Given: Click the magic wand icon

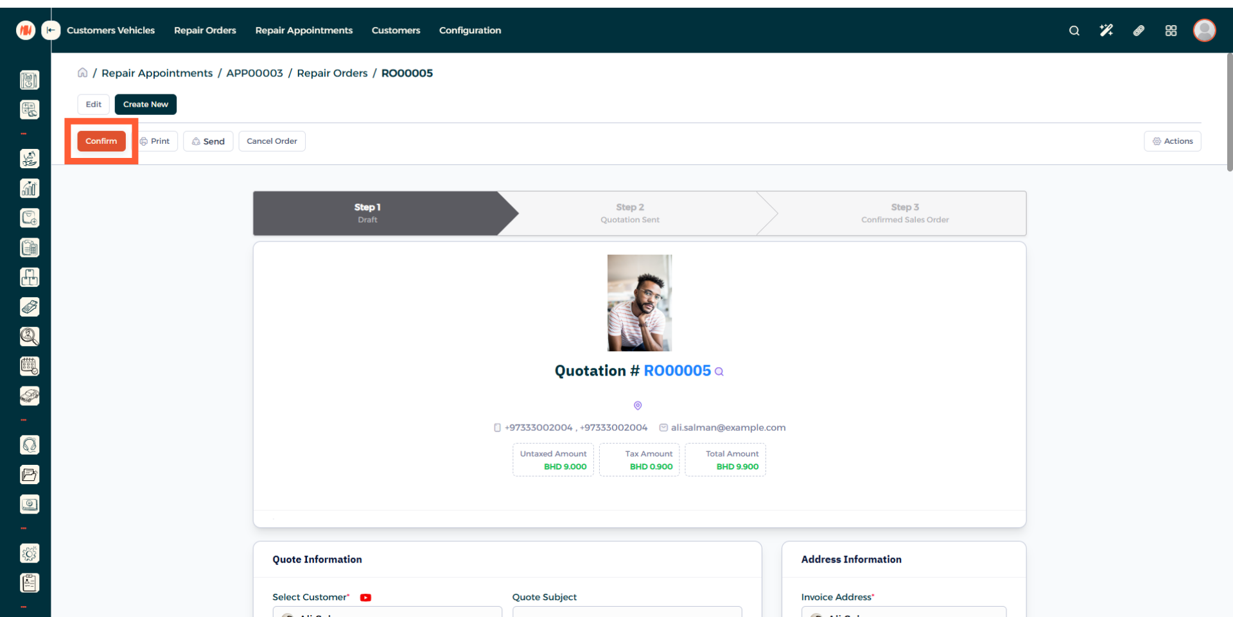Looking at the screenshot, I should click(x=1106, y=31).
